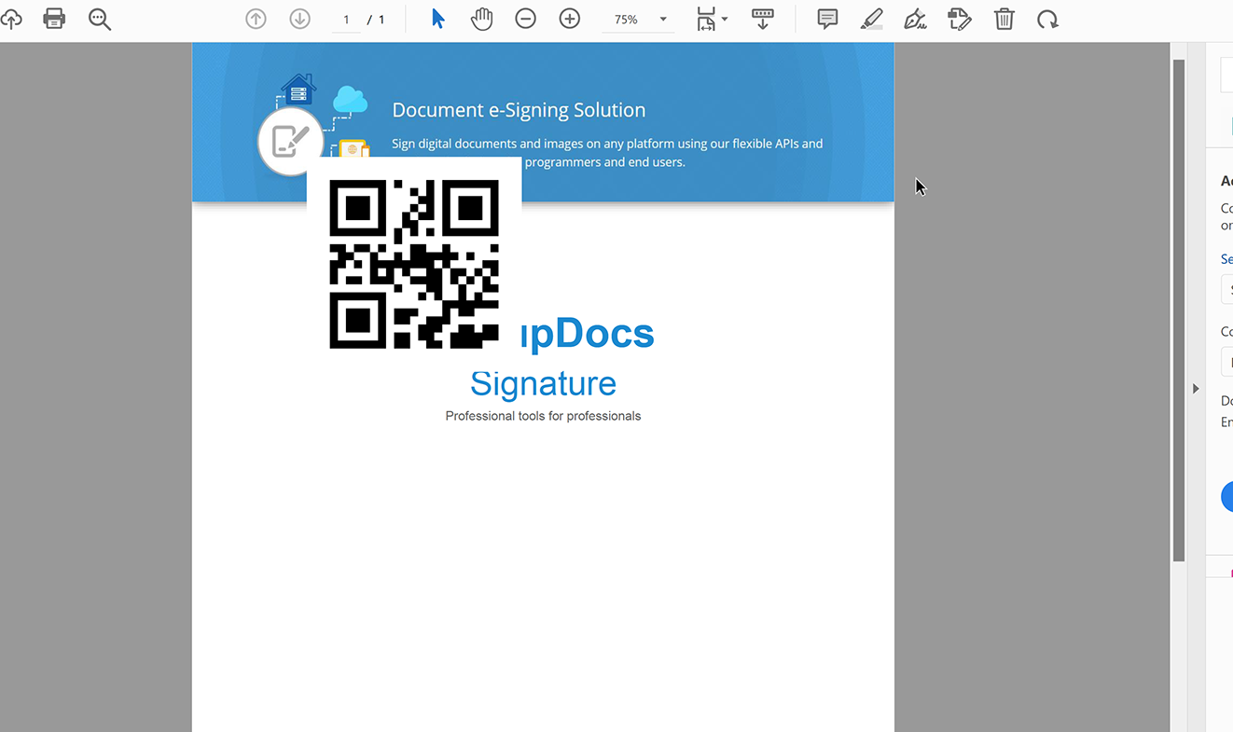
Task: Open the Fill & Sign tool
Action: 915,19
